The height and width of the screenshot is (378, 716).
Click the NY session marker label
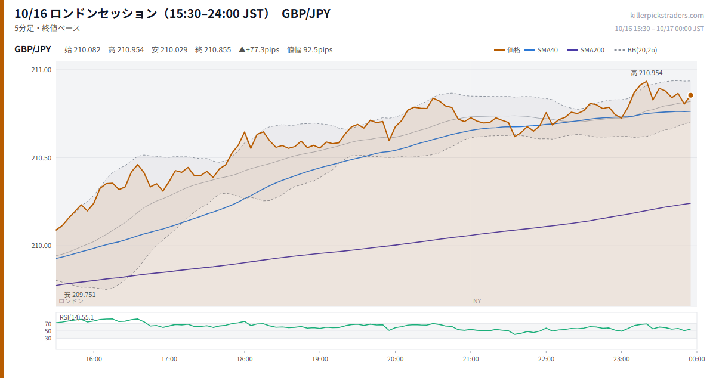[x=477, y=302]
